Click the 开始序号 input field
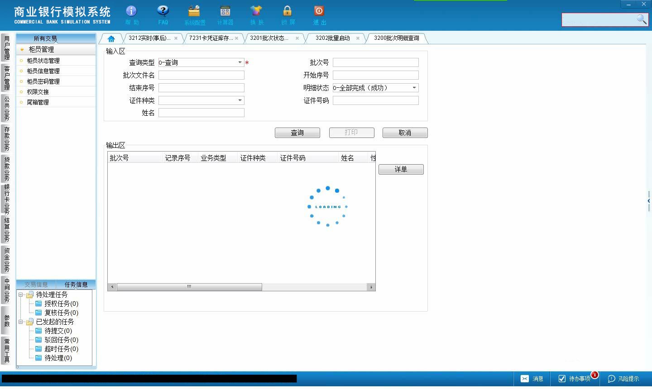The height and width of the screenshot is (389, 652). click(376, 75)
